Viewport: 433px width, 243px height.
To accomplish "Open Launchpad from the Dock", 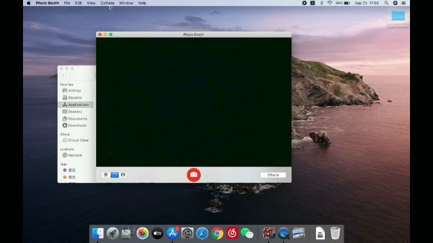I will point(112,234).
